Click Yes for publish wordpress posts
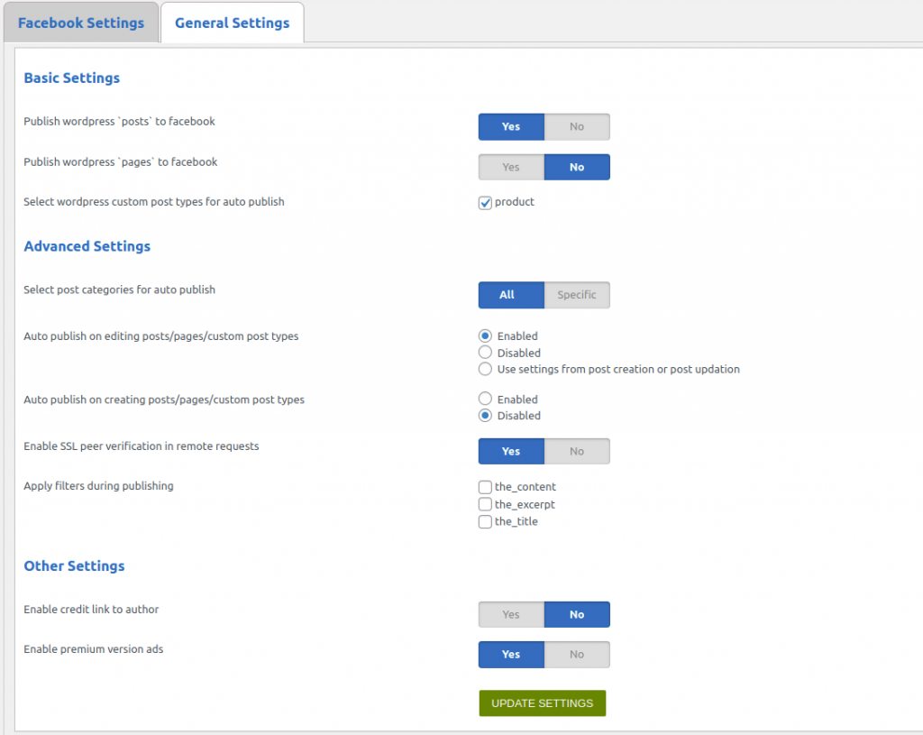Screen dimensions: 923x735 pyautogui.click(x=511, y=126)
